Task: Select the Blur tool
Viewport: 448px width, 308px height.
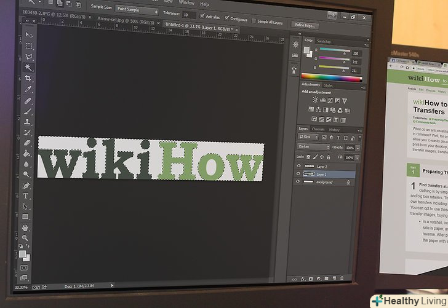Action: 26,164
